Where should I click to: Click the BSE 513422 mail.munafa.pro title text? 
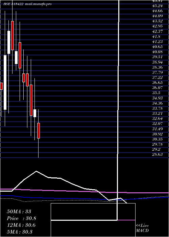point(28,4)
